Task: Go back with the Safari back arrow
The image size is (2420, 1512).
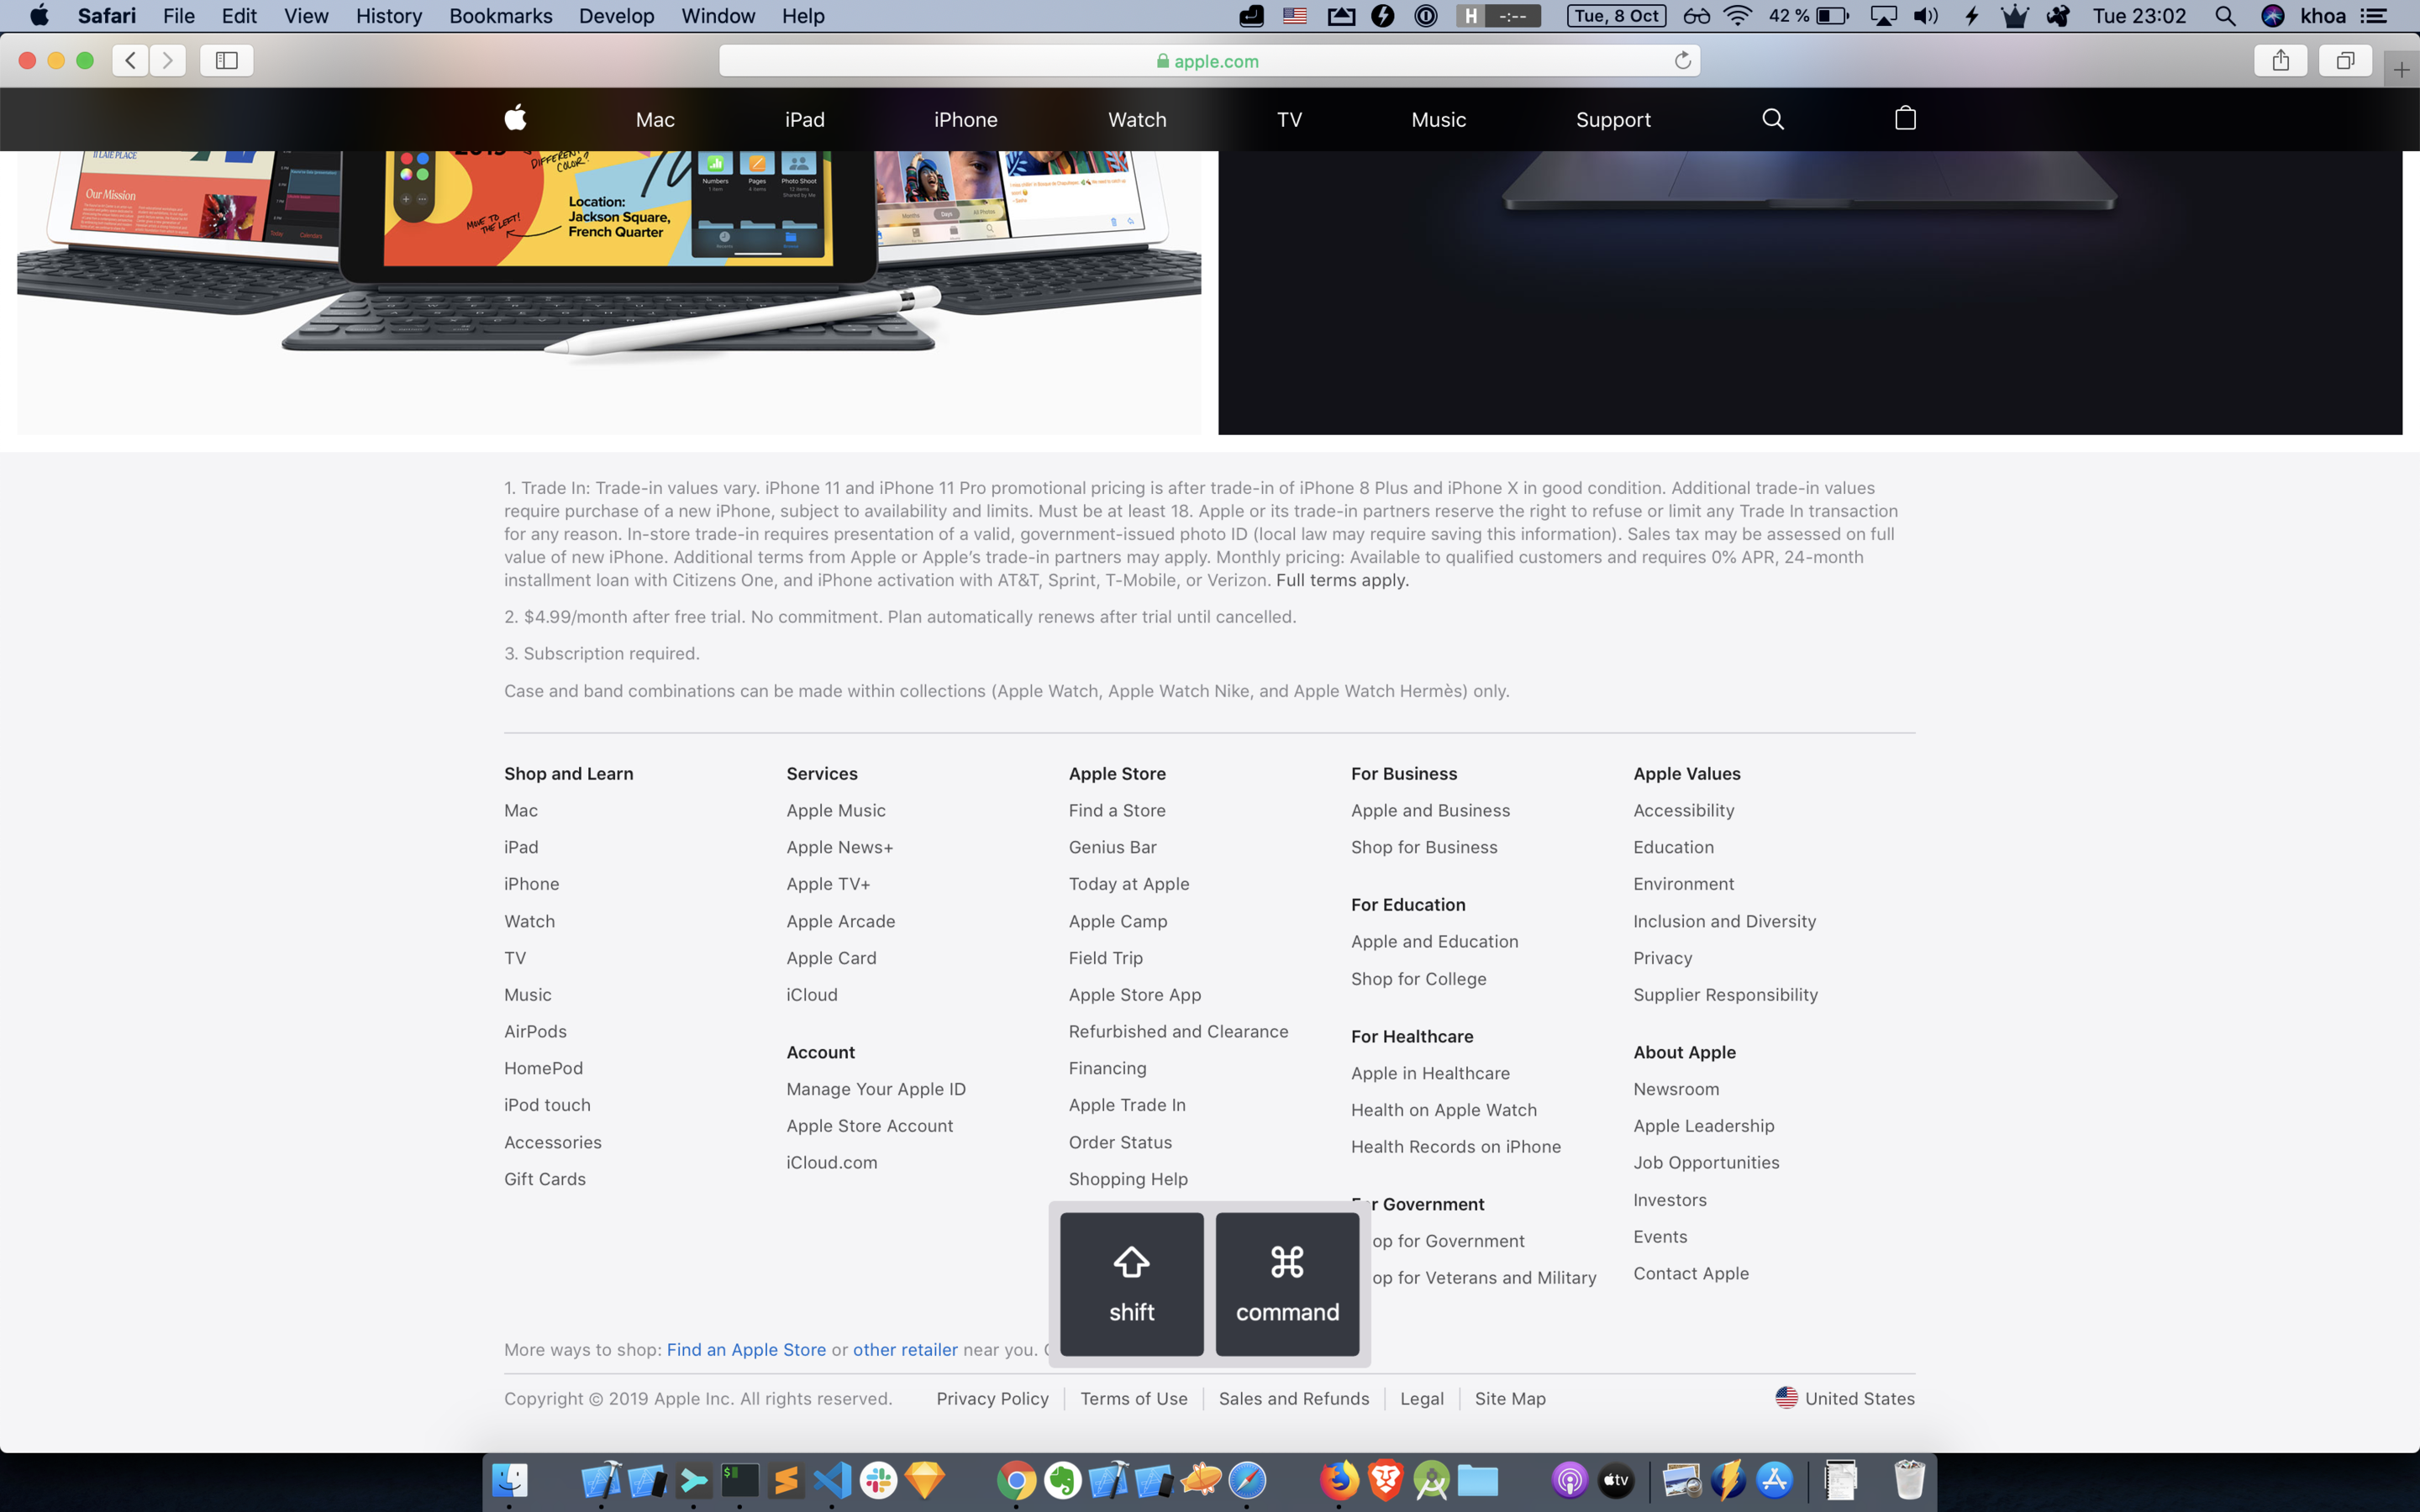Action: click(x=131, y=61)
